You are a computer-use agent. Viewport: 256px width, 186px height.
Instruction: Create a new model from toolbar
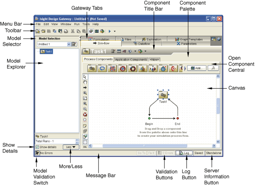point(38,31)
